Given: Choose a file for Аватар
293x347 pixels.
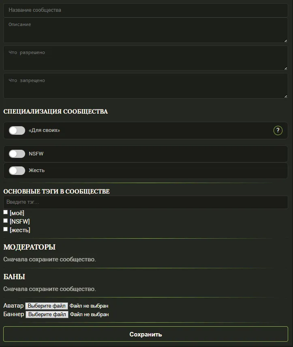Looking at the screenshot, I should tap(47, 306).
